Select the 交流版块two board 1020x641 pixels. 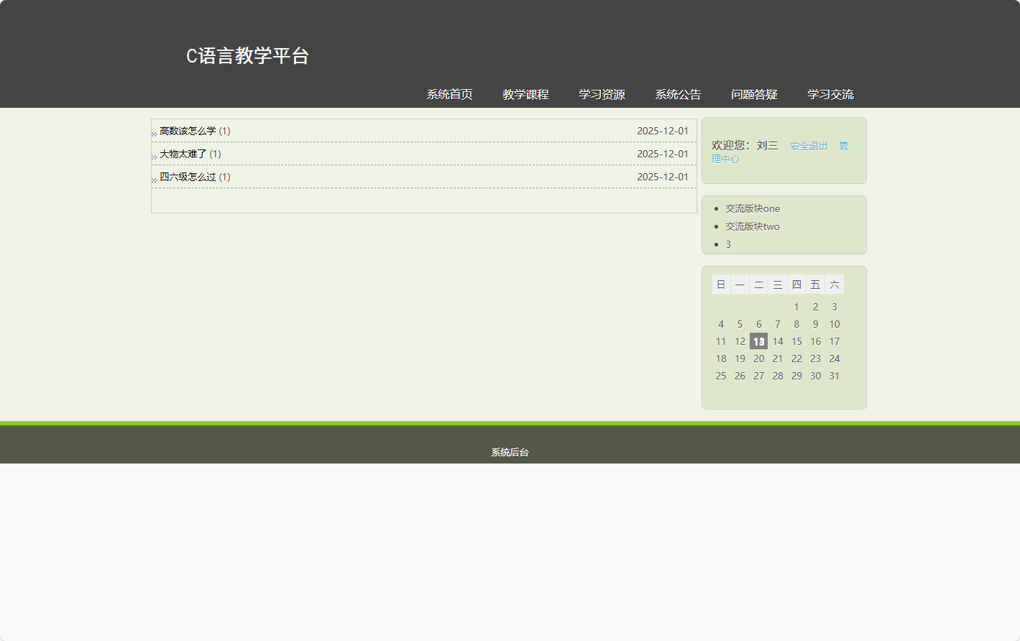click(x=752, y=226)
